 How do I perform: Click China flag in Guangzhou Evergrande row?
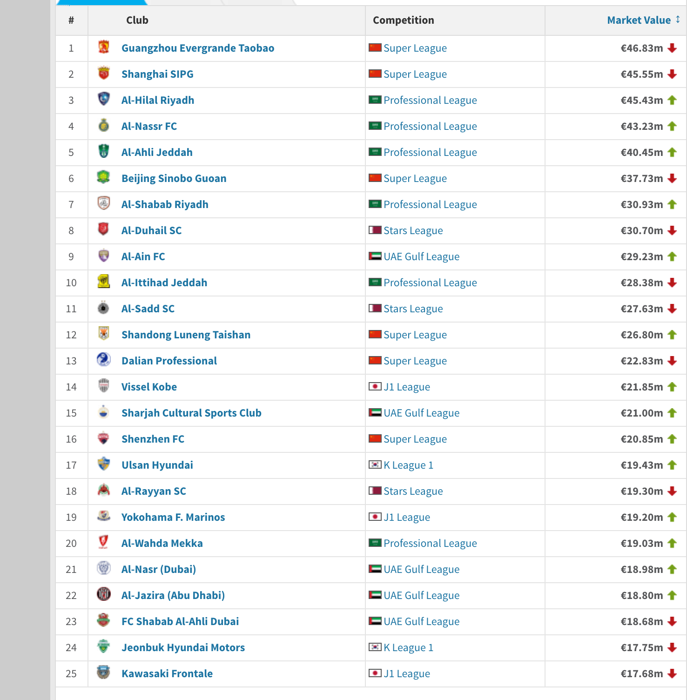tap(375, 47)
